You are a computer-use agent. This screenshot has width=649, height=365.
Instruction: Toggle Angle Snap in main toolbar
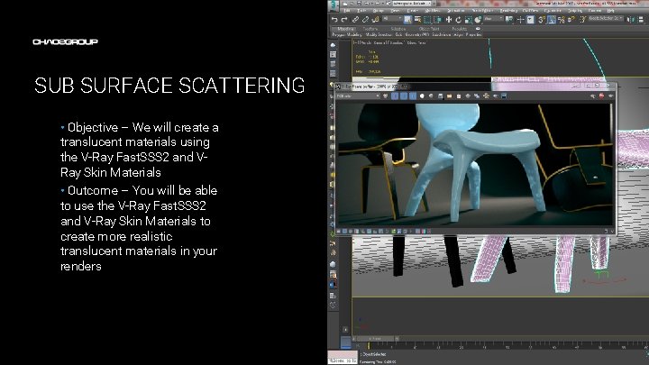point(552,20)
